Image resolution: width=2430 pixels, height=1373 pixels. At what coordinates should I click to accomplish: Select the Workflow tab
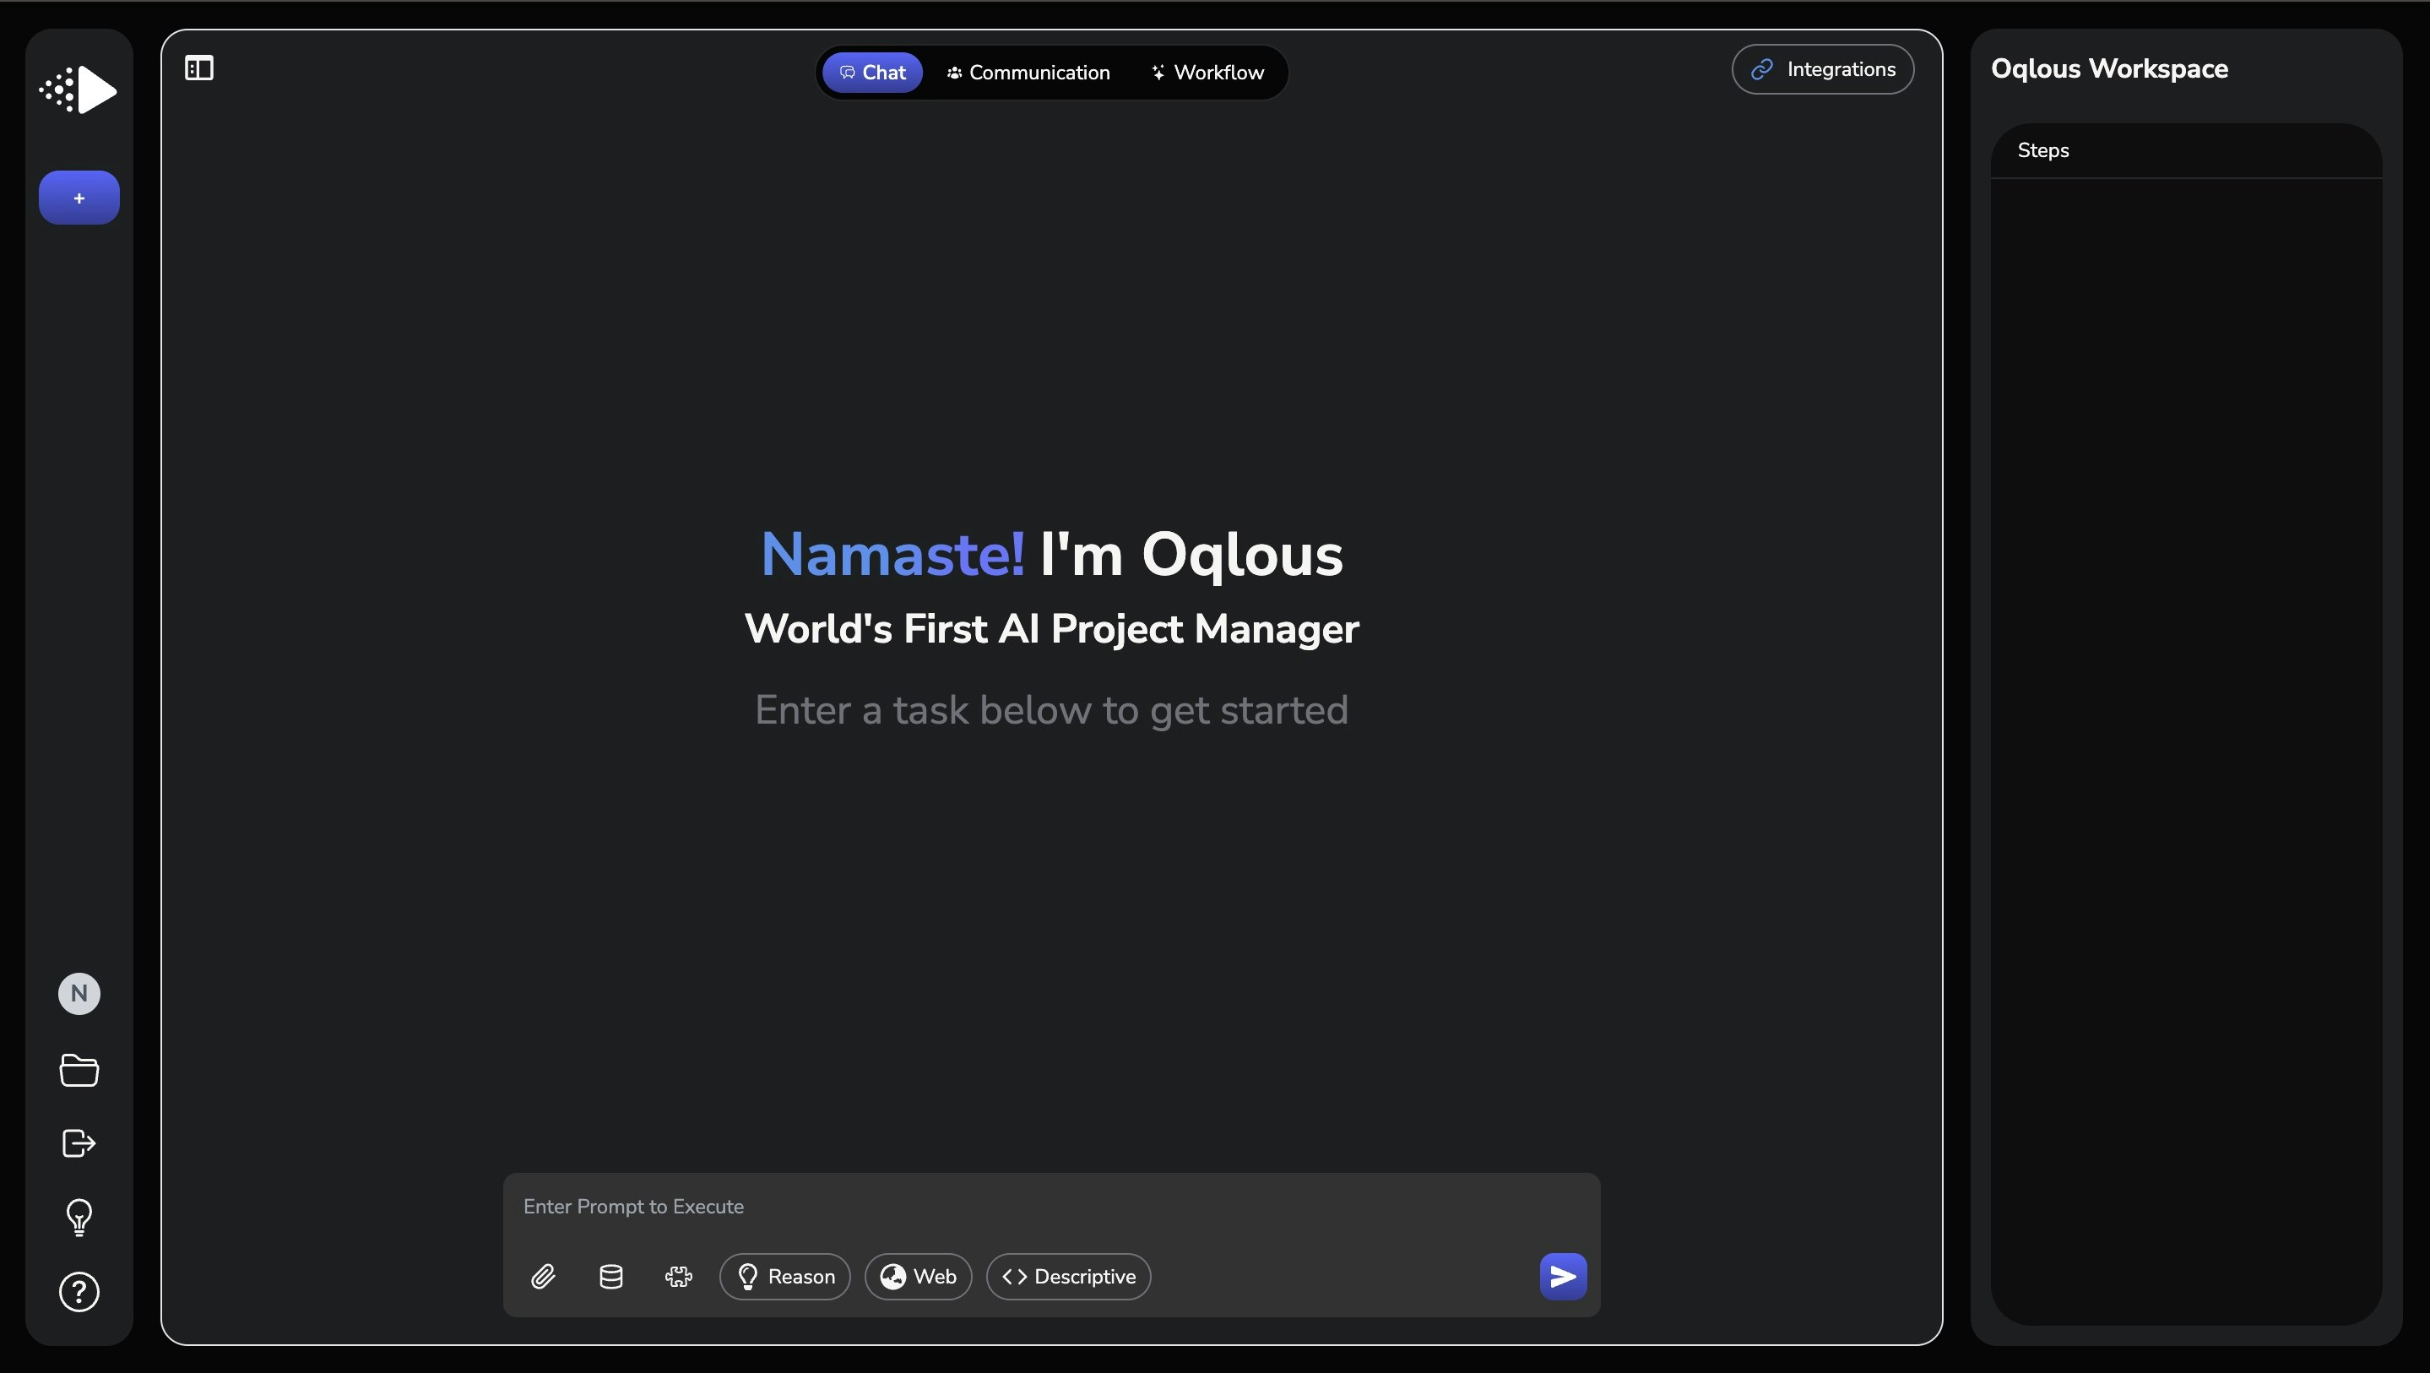pyautogui.click(x=1207, y=73)
